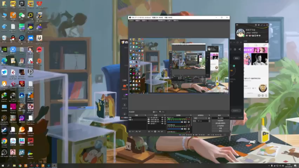Open gear settings for second audio mixer channel
This screenshot has width=299, height=168.
tap(189, 129)
